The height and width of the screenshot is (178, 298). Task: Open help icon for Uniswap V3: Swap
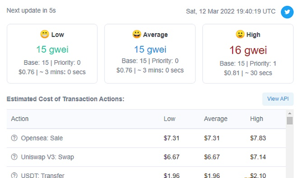point(14,157)
